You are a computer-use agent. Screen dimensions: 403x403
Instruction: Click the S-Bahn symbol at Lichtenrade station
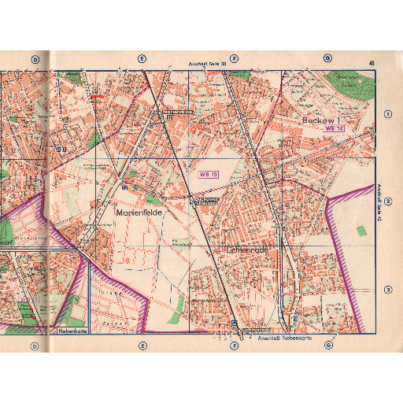235,323
